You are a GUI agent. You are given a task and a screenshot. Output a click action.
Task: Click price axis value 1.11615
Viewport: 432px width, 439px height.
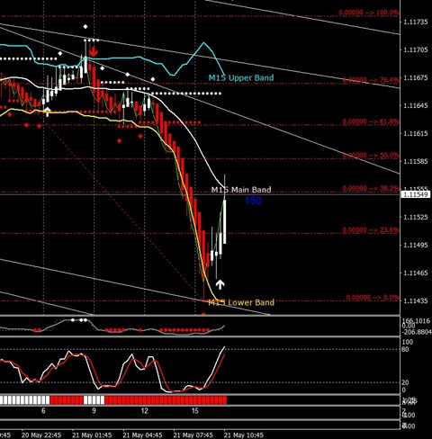(416, 133)
